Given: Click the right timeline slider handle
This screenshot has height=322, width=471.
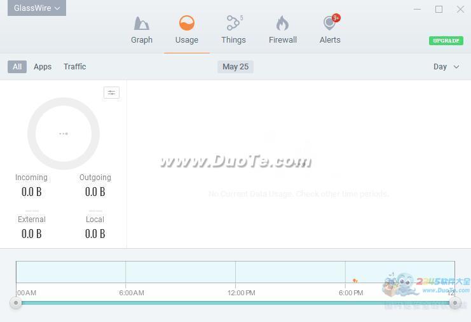Looking at the screenshot, I should (x=454, y=303).
